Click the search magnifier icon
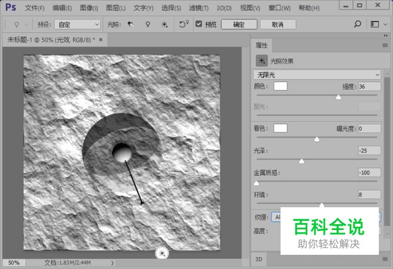 coord(358,24)
